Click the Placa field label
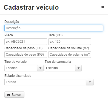108x103 pixels. [x=9, y=35]
